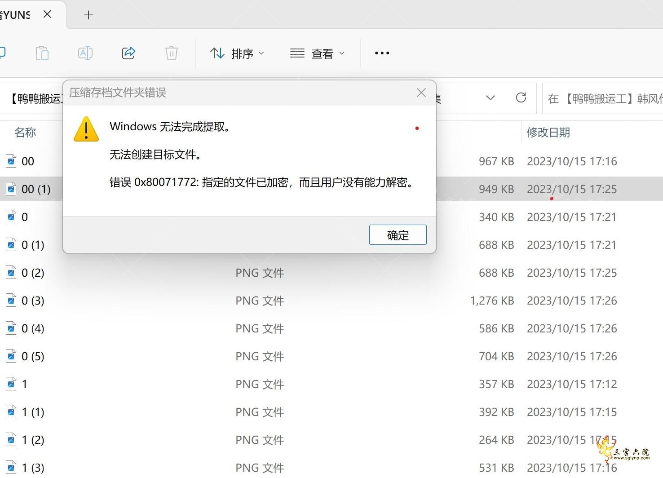Select the file named 1 (1)

(x=33, y=412)
